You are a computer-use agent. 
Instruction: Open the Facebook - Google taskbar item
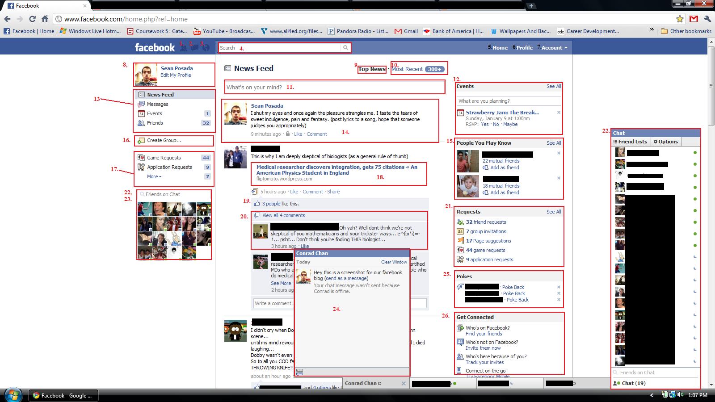click(63, 395)
